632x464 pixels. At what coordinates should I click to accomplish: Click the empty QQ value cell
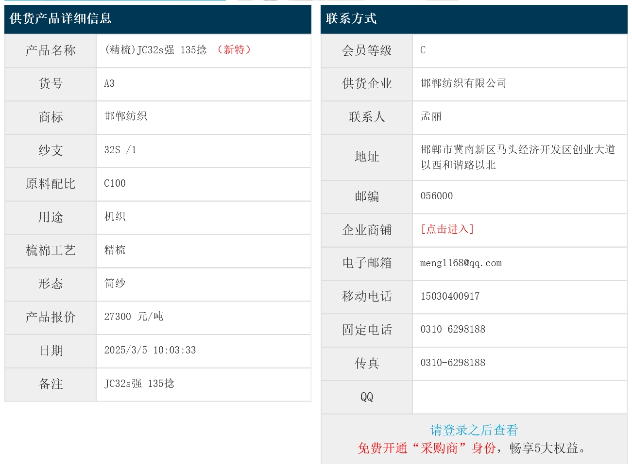[519, 397]
